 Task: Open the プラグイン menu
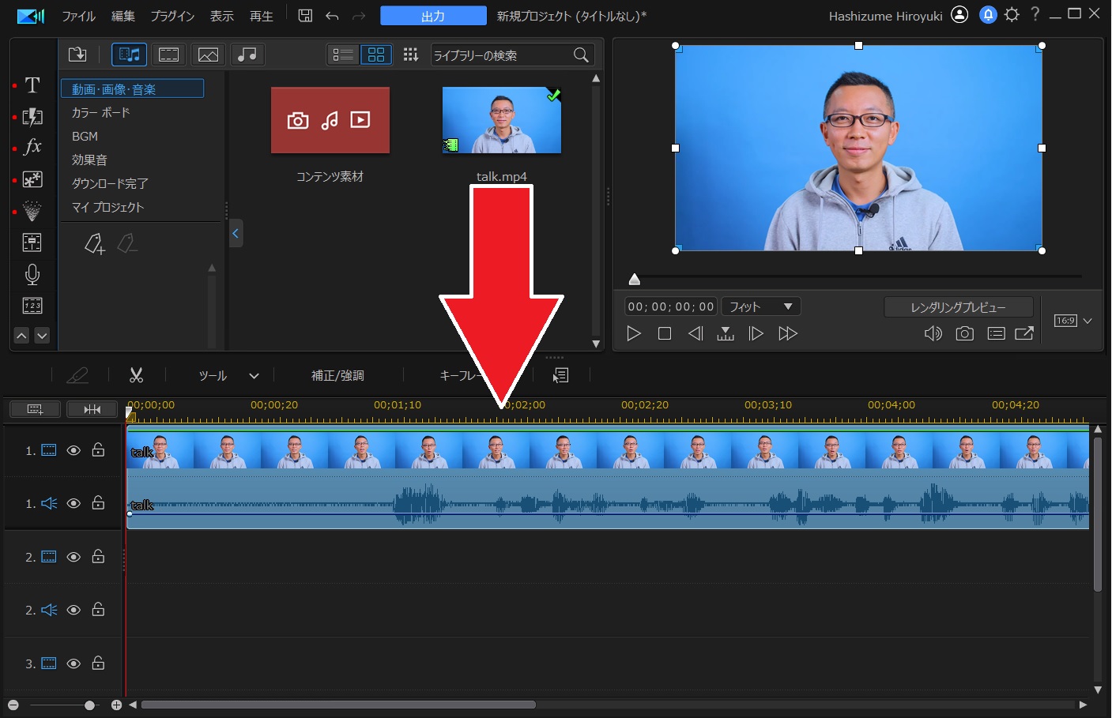173,16
